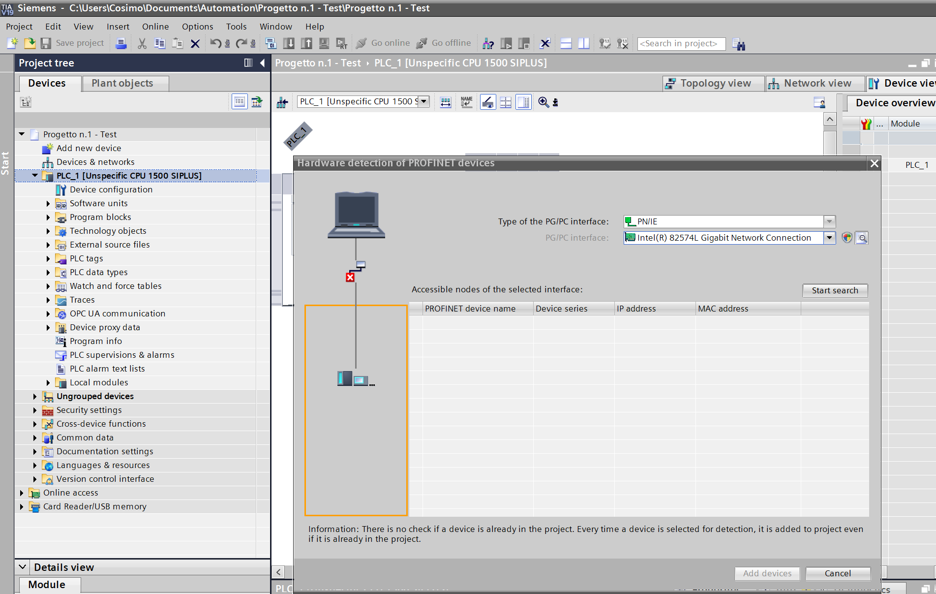
Task: Toggle the page break display button
Action: pyautogui.click(x=506, y=102)
